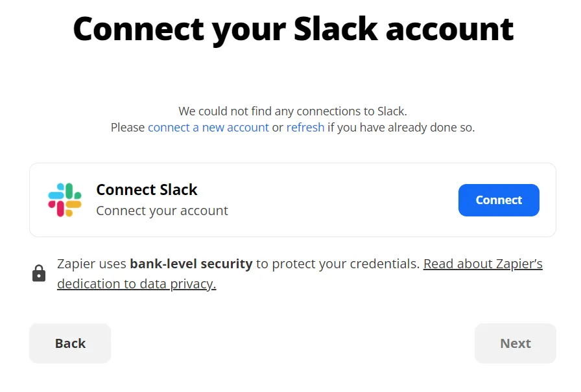
Task: Click the padlock beside the security notice
Action: point(39,272)
